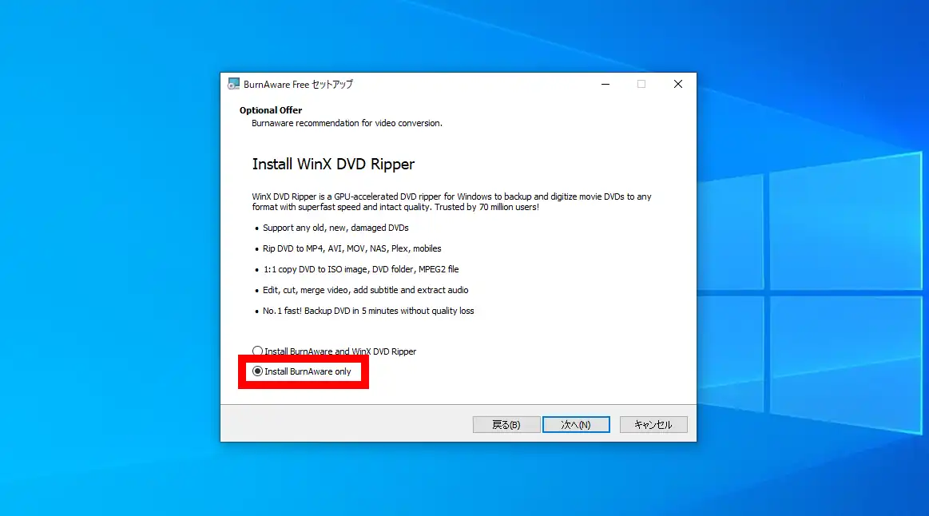The height and width of the screenshot is (516, 929).
Task: Click the "1:1 copy DVD to ISO image" bullet
Action: click(x=360, y=269)
